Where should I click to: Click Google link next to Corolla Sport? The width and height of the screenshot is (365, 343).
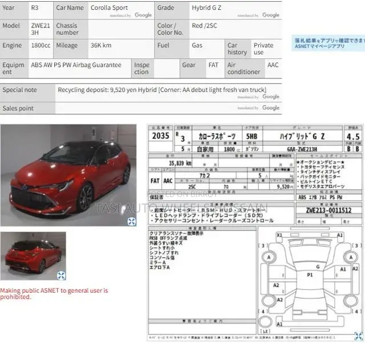point(143,15)
